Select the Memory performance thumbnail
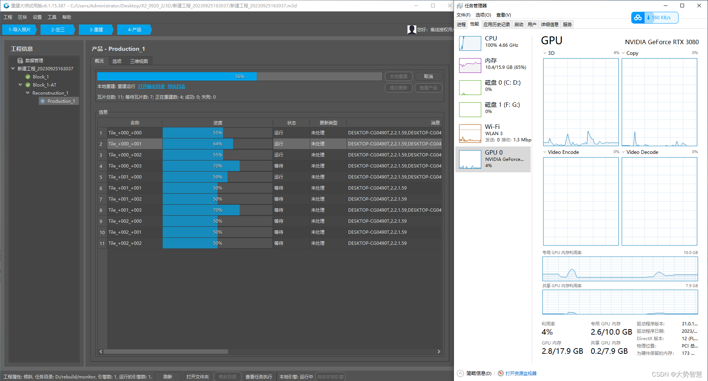The width and height of the screenshot is (708, 381). point(470,65)
